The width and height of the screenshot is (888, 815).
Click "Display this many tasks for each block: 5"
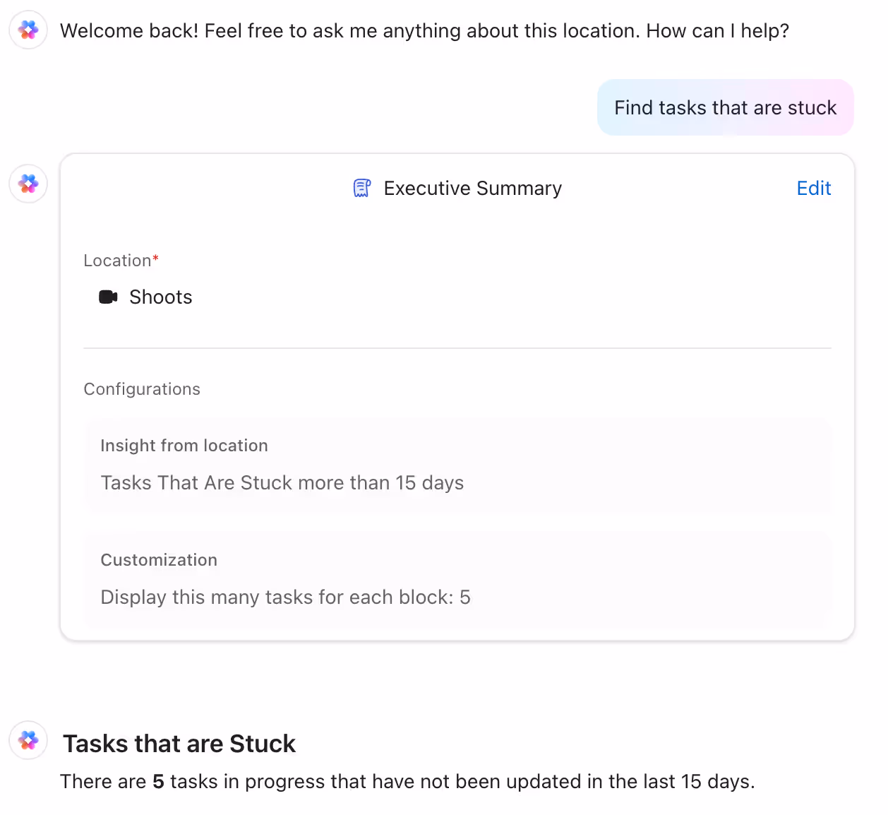click(x=285, y=597)
